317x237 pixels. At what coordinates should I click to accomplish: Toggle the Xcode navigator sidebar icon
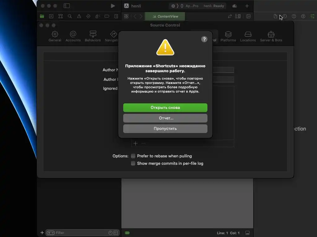pyautogui.click(x=67, y=6)
